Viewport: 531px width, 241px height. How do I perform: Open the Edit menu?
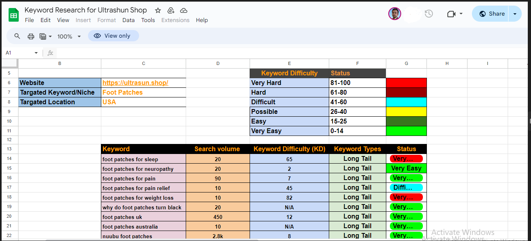pos(45,20)
